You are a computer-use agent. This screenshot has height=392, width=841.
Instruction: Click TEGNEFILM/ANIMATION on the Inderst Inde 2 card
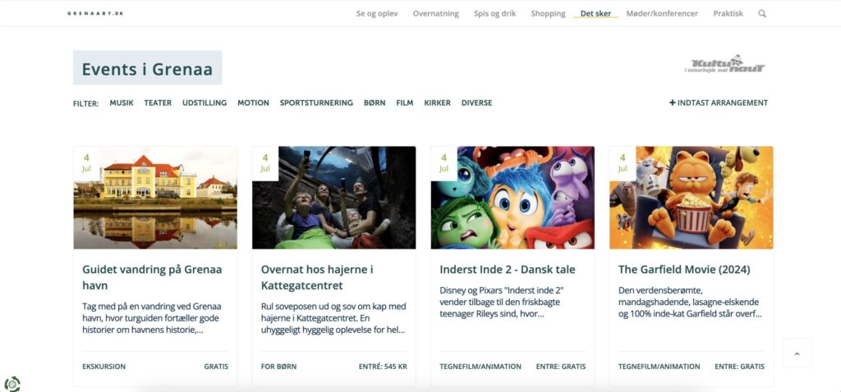tap(480, 367)
